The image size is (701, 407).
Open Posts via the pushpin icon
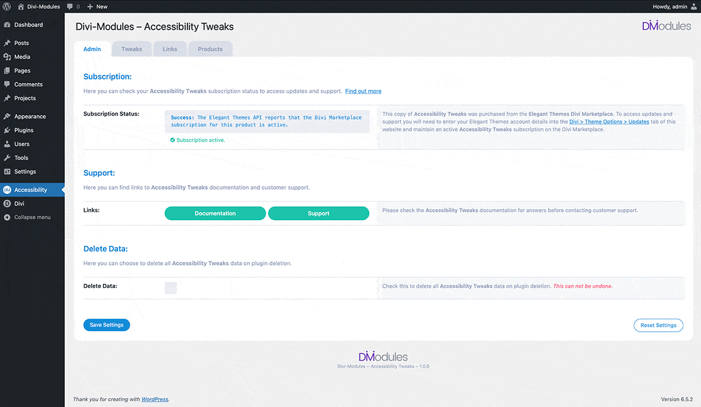point(7,43)
